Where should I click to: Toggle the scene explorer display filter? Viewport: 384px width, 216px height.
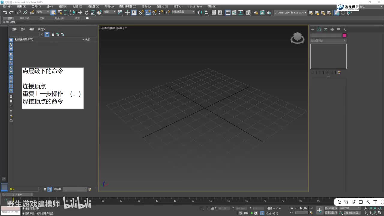click(x=47, y=34)
